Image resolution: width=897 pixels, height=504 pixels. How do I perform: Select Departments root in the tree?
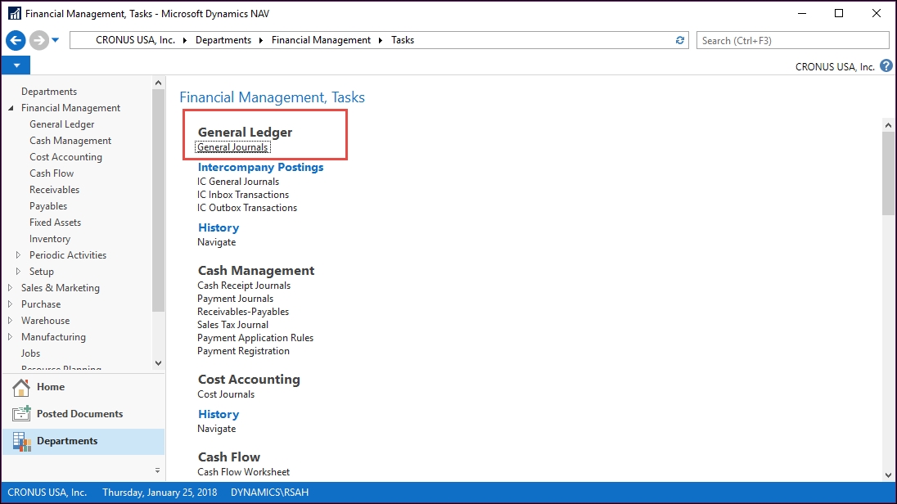point(49,92)
